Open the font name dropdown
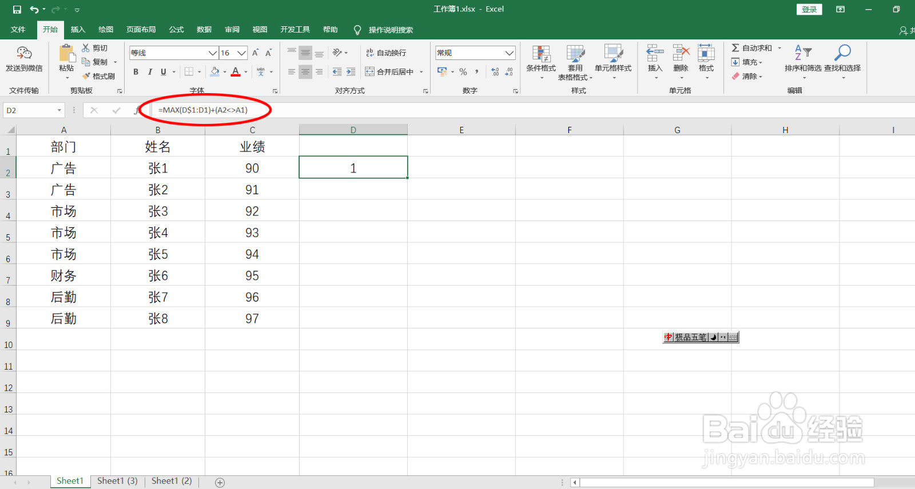The image size is (915, 489). (x=212, y=53)
